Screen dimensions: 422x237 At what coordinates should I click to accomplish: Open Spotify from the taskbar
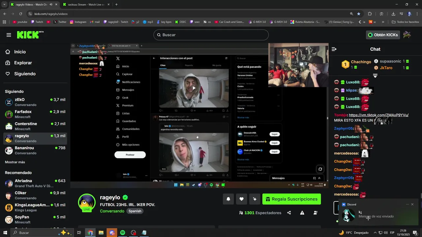[x=123, y=233]
